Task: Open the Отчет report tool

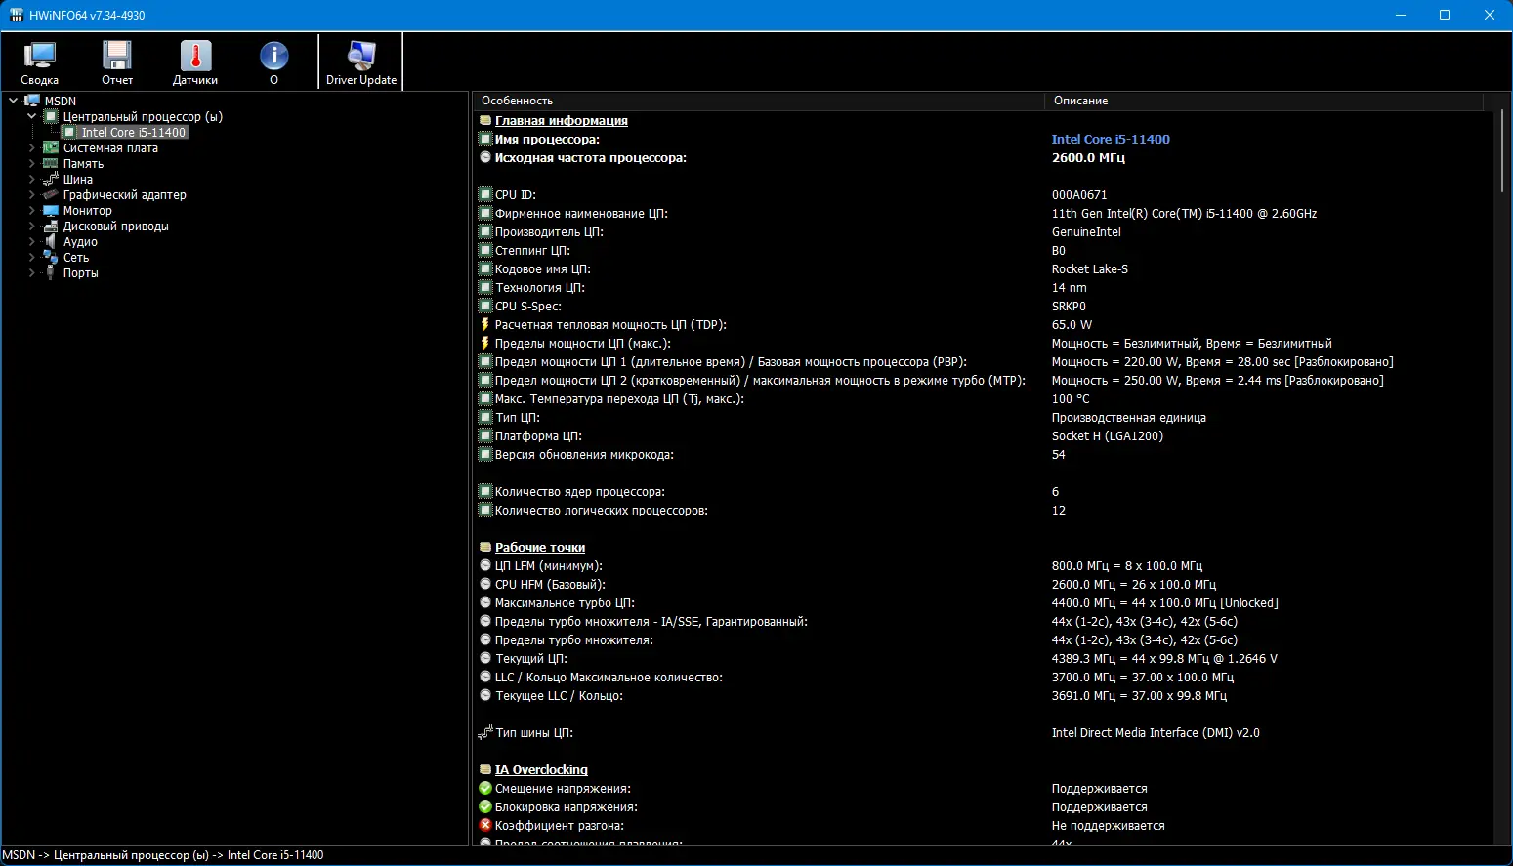Action: (117, 62)
